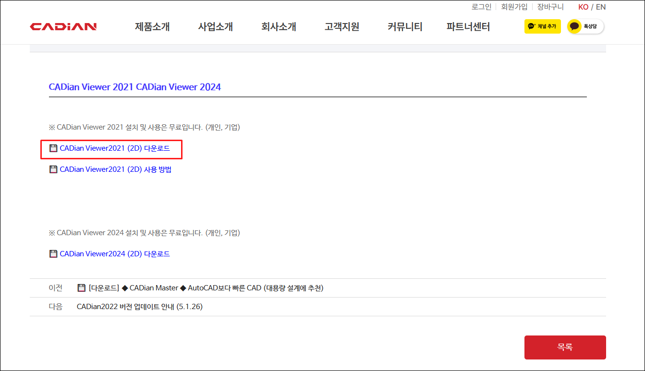Open next post CADian2022 버전 업데이트 안내
The width and height of the screenshot is (645, 371).
pyautogui.click(x=140, y=307)
